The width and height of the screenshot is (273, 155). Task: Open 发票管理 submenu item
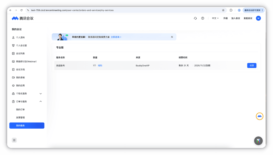(x=27, y=118)
